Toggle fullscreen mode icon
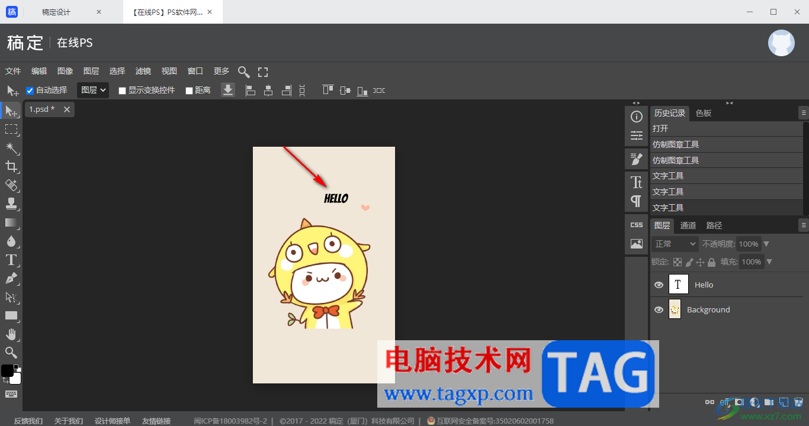Screen dimensions: 809x426 pyautogui.click(x=263, y=72)
